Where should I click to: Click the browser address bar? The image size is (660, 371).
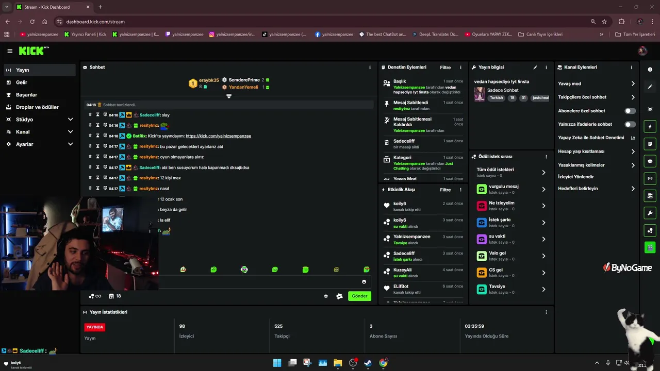click(325, 22)
